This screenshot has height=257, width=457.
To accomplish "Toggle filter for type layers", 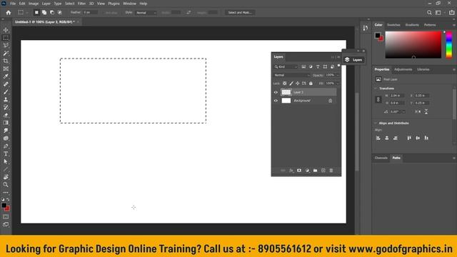I will (x=318, y=66).
